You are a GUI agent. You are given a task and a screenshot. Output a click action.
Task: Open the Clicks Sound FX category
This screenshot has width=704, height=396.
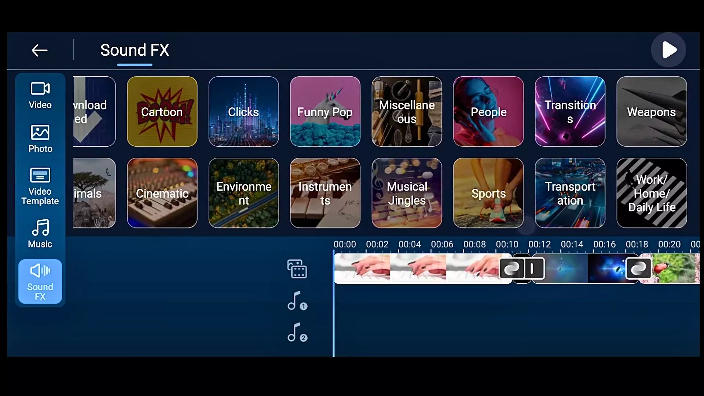pyautogui.click(x=244, y=111)
